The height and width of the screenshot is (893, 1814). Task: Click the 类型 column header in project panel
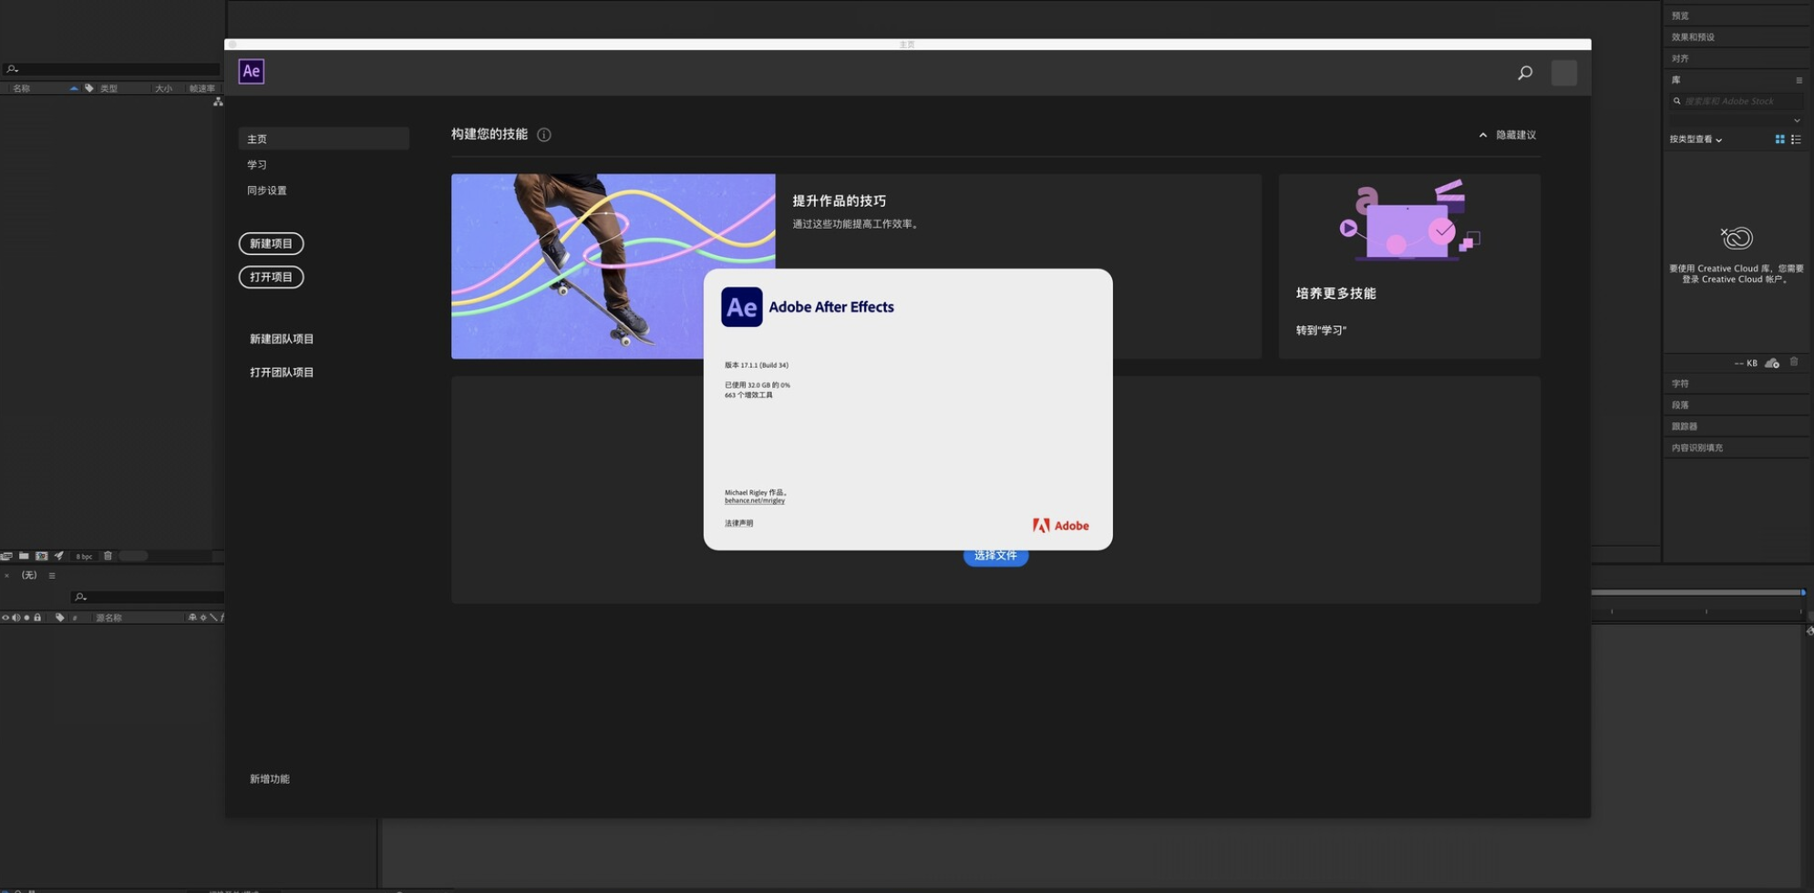coord(108,88)
